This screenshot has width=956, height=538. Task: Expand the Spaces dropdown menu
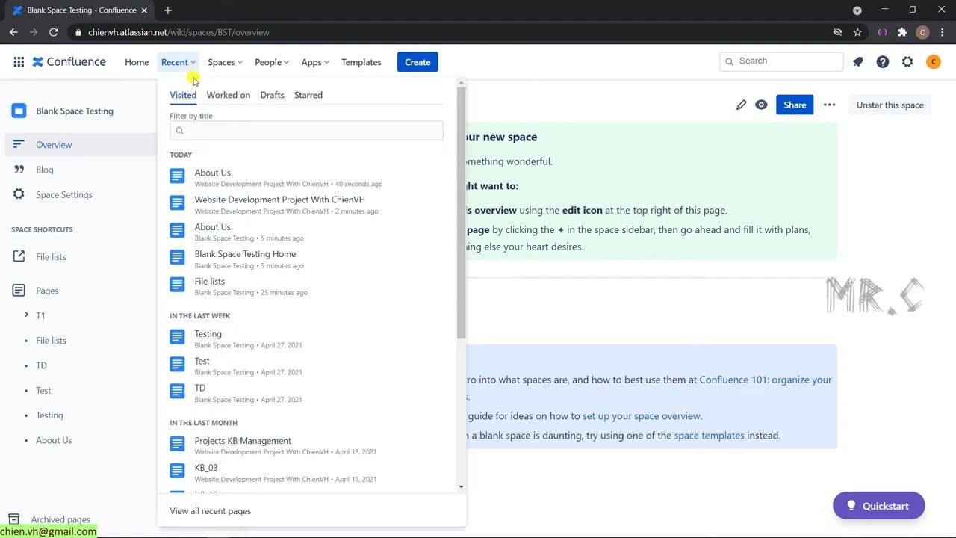225,62
